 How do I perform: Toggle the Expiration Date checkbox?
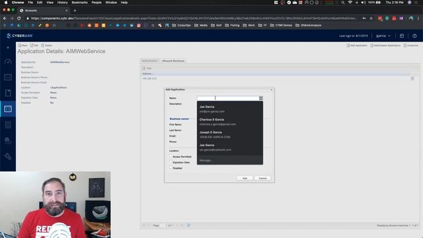point(171,162)
